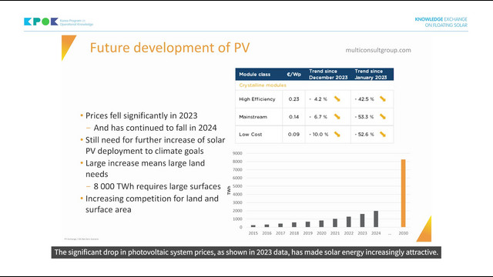The image size is (493, 277).
Task: Click the High Efficiency January trend arrow
Action: click(x=383, y=99)
